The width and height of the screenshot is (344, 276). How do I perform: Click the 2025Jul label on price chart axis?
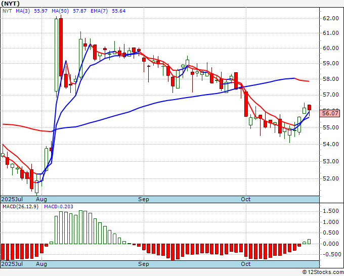coord(12,199)
